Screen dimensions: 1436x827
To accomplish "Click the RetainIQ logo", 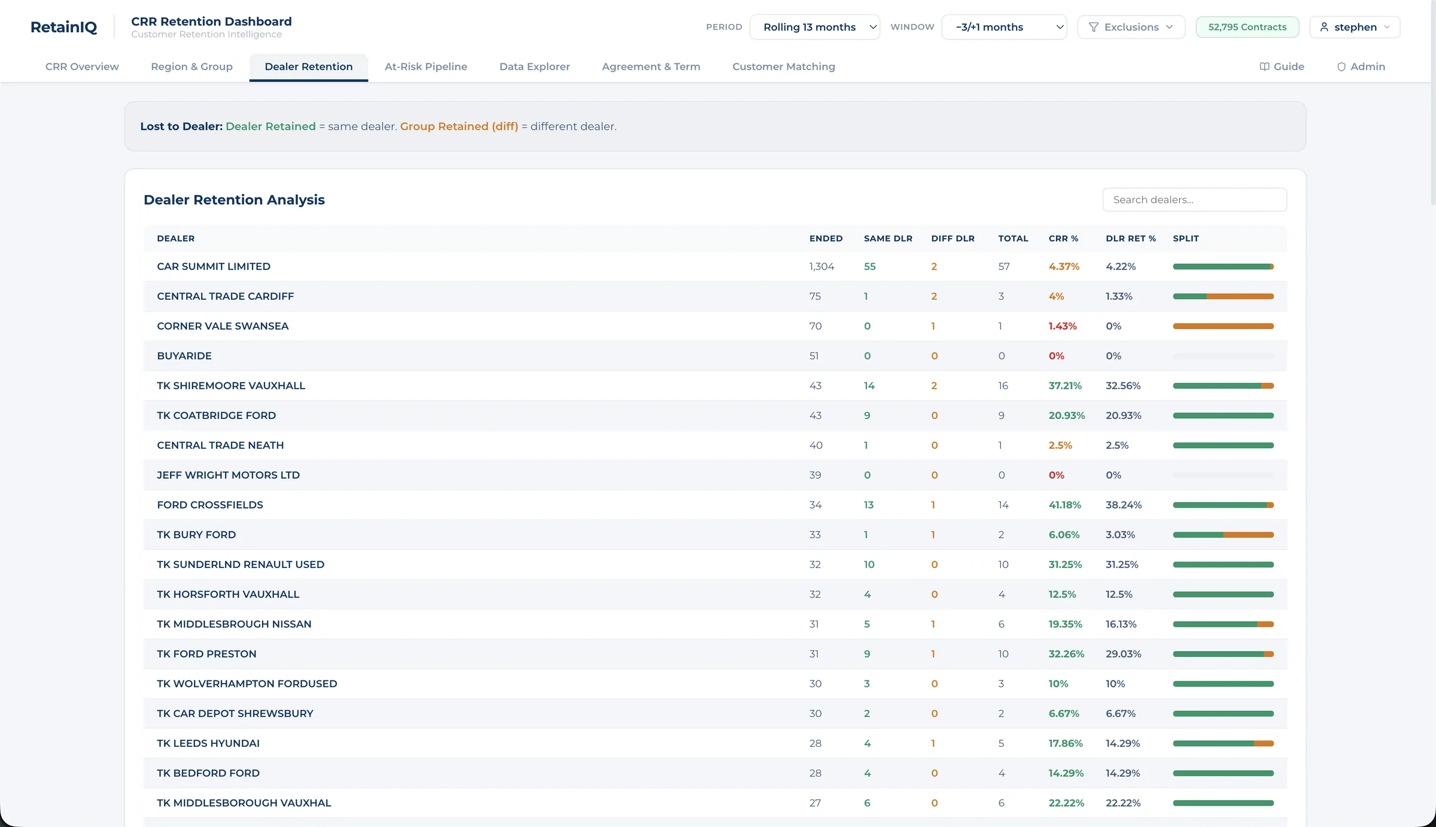I will pos(63,27).
